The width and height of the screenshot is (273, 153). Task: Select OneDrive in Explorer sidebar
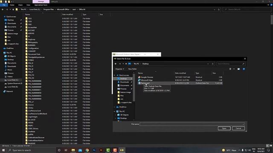click(10, 48)
